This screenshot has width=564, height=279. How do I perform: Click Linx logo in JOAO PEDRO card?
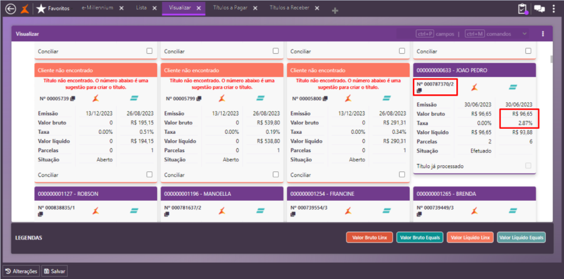[474, 87]
